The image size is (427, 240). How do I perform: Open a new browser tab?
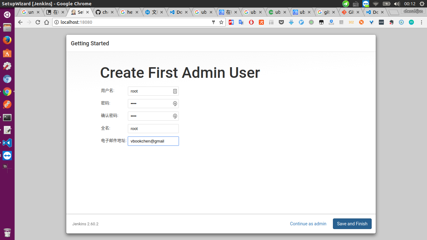click(x=394, y=12)
